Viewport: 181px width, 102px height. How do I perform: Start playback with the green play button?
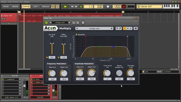pyautogui.click(x=65, y=7)
